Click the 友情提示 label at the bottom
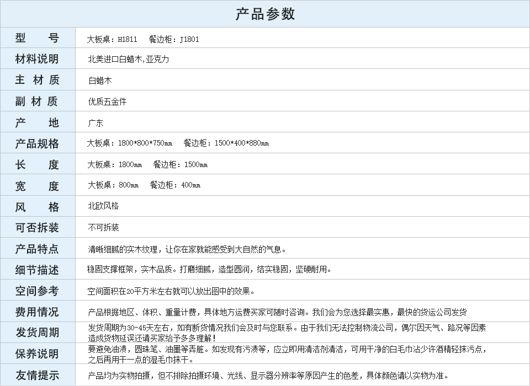Screen dimensions: 530x386 tap(37, 375)
